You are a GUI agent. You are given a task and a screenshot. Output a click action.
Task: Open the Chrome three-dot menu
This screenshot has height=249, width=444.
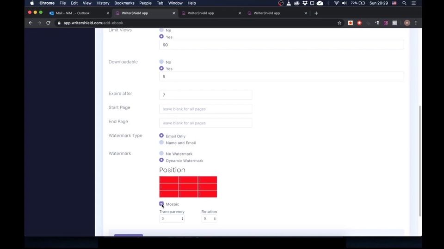(x=416, y=23)
